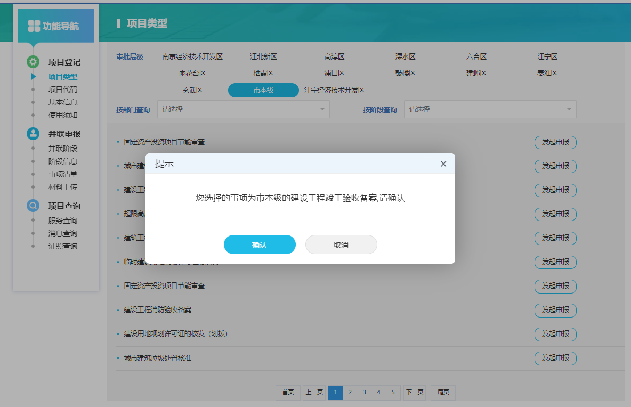This screenshot has width=631, height=407.
Task: Close the 提示 dialog with X
Action: click(443, 164)
